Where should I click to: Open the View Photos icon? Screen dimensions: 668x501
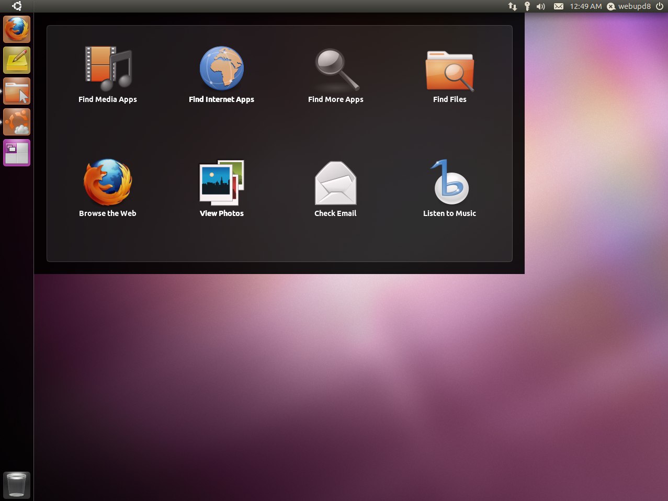(x=222, y=183)
